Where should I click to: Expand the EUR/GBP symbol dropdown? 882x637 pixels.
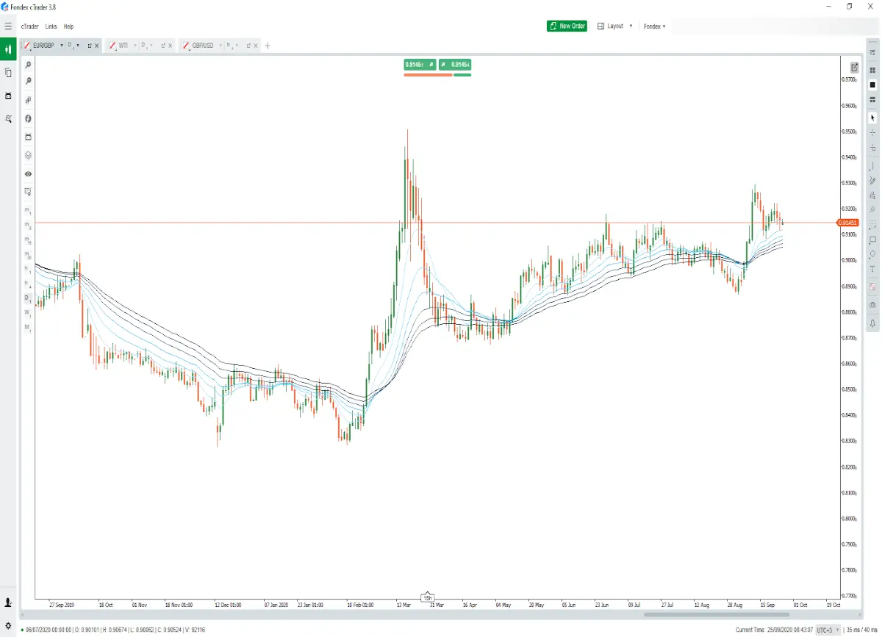tap(61, 46)
